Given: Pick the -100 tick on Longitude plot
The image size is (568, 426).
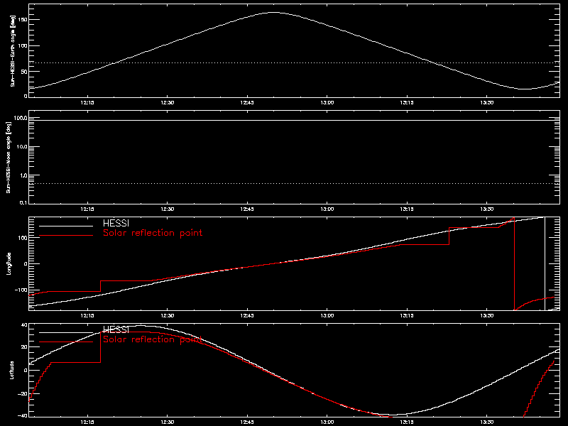Looking at the screenshot, I should pyautogui.click(x=21, y=290).
